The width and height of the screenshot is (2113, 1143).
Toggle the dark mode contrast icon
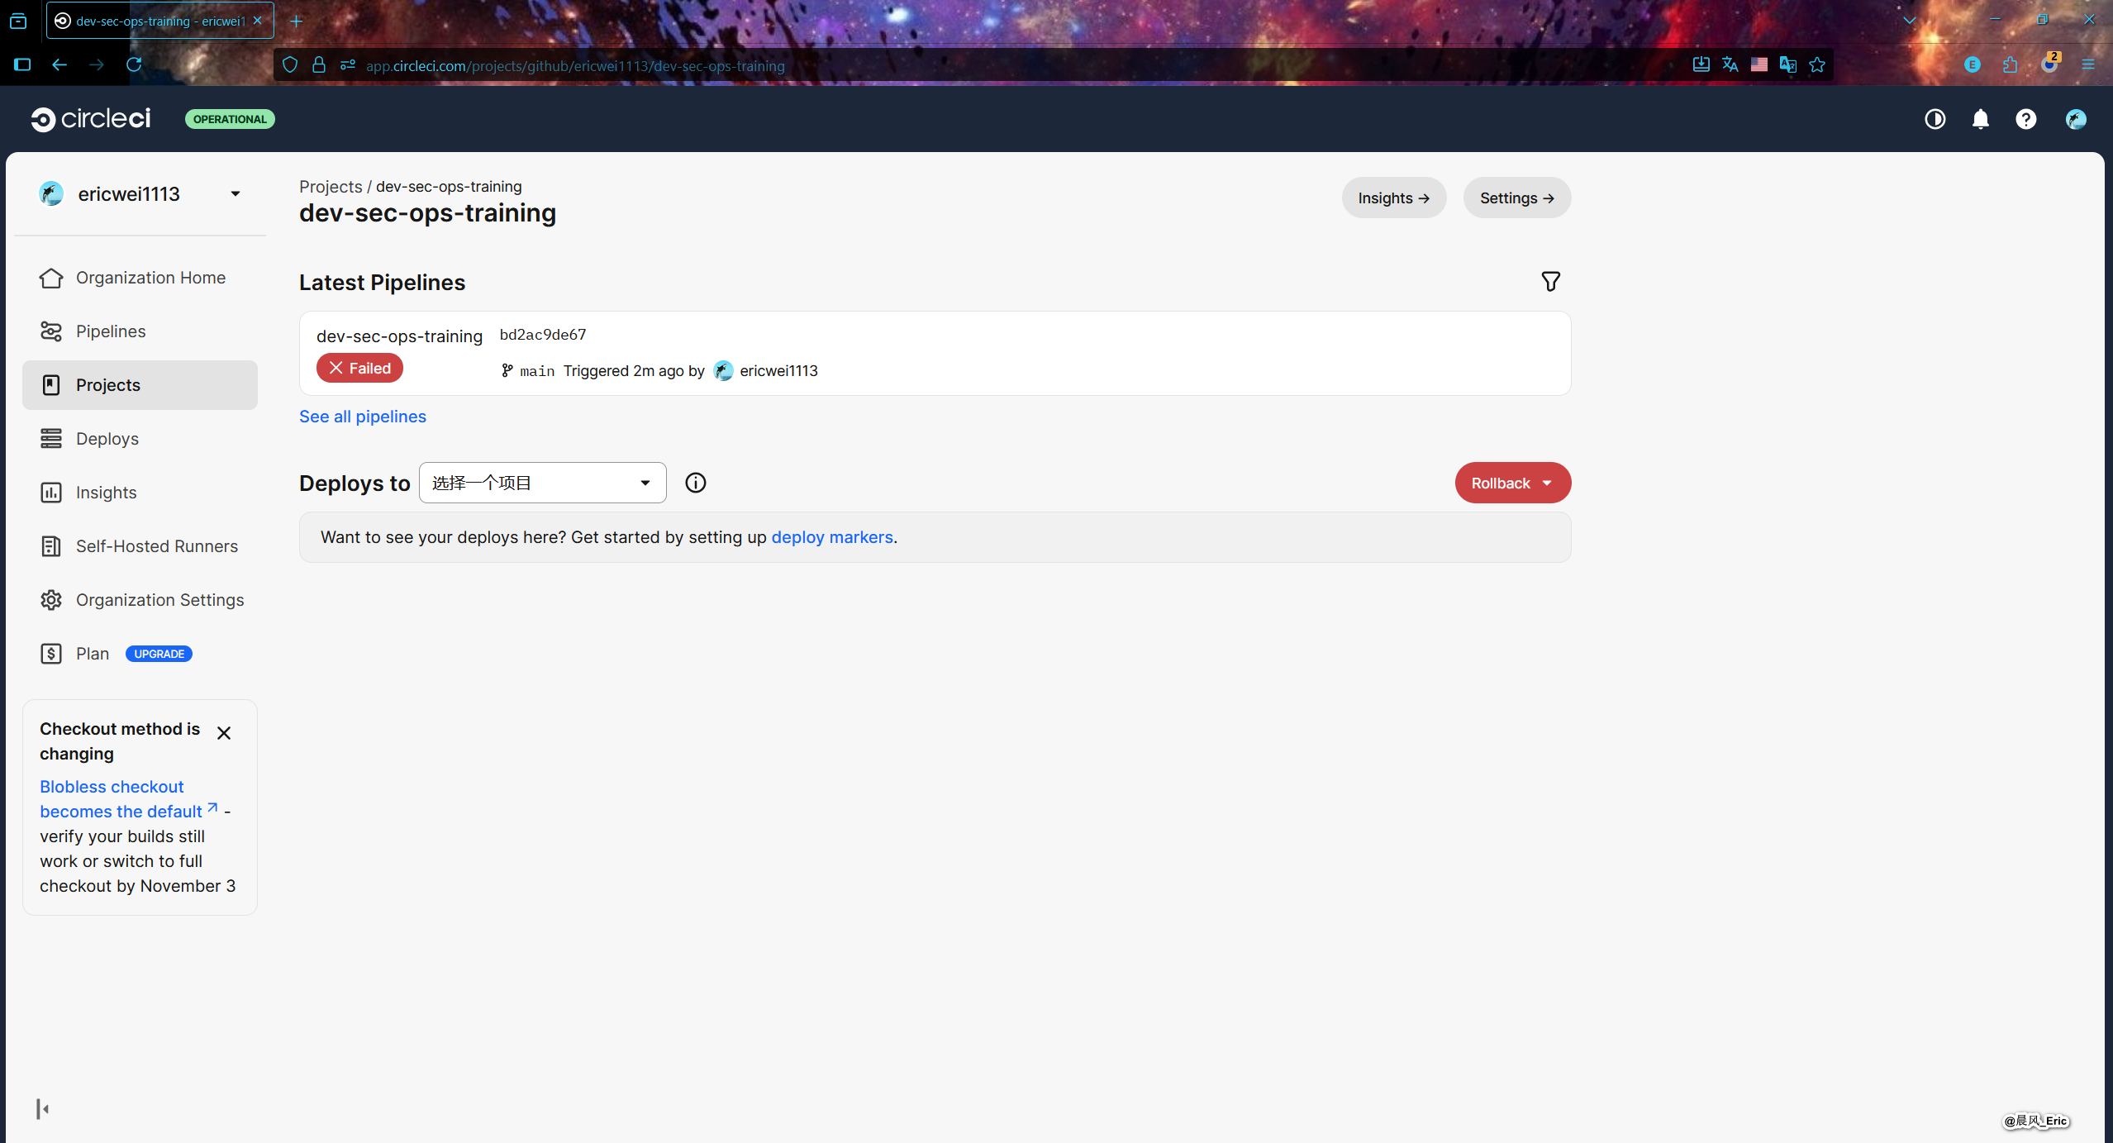[x=1935, y=120]
